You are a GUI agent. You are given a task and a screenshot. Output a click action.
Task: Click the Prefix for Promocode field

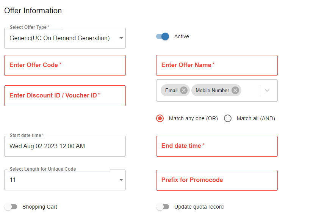pyautogui.click(x=217, y=180)
